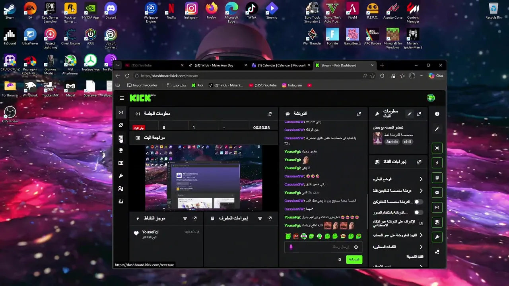Open the Instagram bookmark in favourites bar
Screen dimensions: 509x286
click(292, 85)
